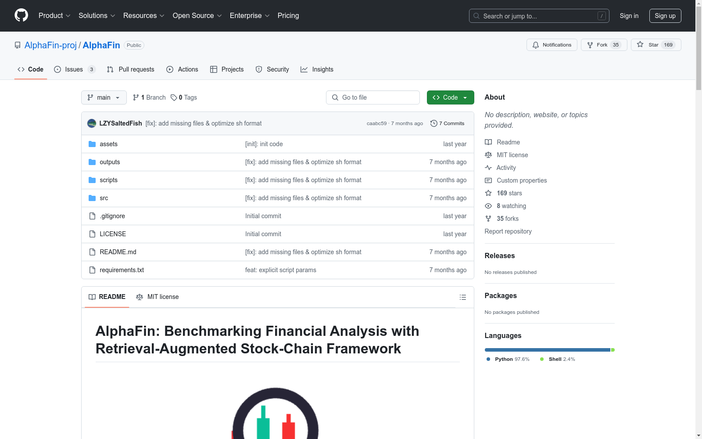
Task: Expand the Open Source menu
Action: point(197,15)
